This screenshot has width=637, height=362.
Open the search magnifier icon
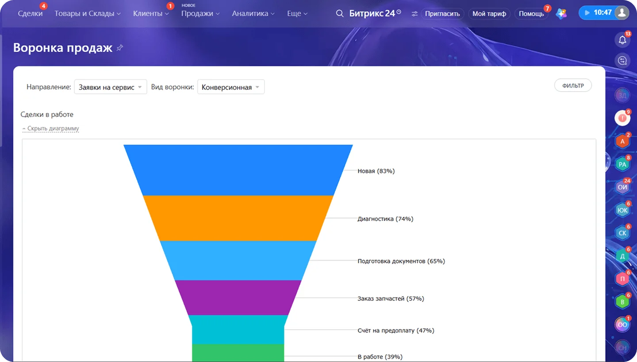[340, 13]
